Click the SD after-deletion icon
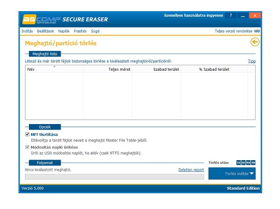 pyautogui.click(x=243, y=163)
